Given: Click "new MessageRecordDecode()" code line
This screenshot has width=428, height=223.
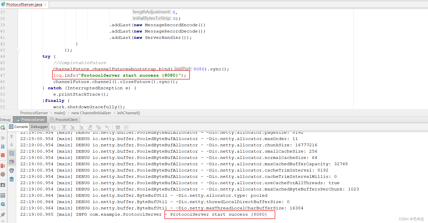Looking at the screenshot, I should [157, 31].
